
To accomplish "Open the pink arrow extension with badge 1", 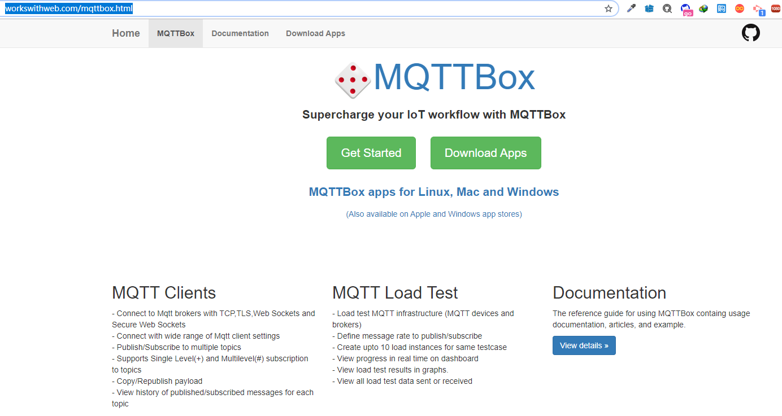I will click(758, 10).
